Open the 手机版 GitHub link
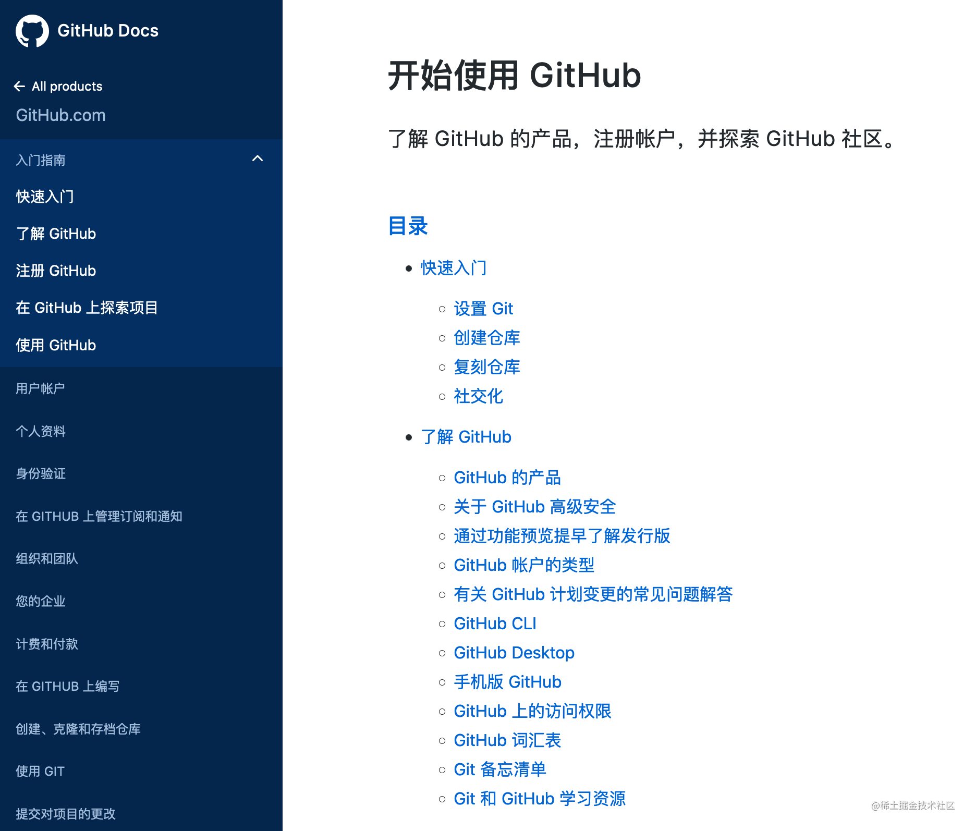This screenshot has width=975, height=831. click(x=508, y=682)
